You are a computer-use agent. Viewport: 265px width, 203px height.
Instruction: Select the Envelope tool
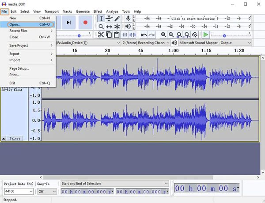click(109, 19)
